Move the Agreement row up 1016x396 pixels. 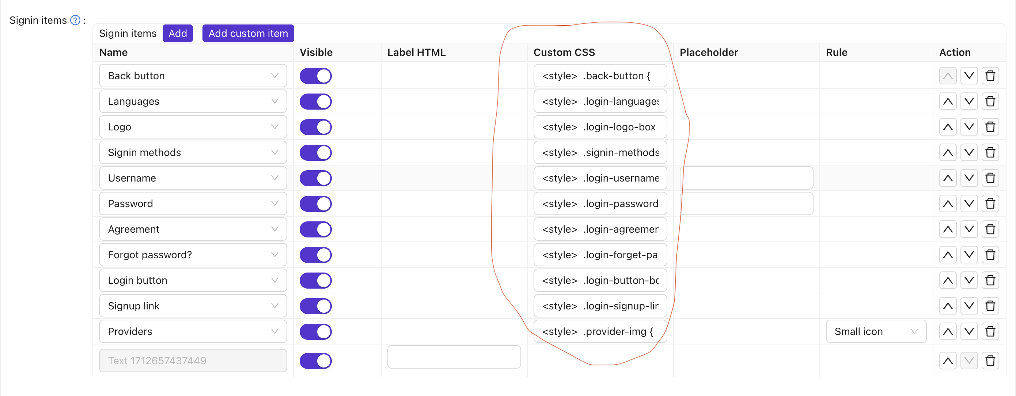click(x=948, y=229)
